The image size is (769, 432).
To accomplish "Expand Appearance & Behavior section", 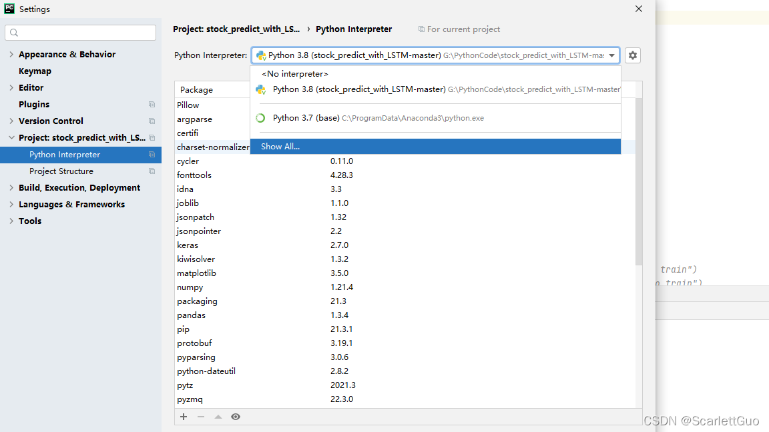I will click(11, 55).
